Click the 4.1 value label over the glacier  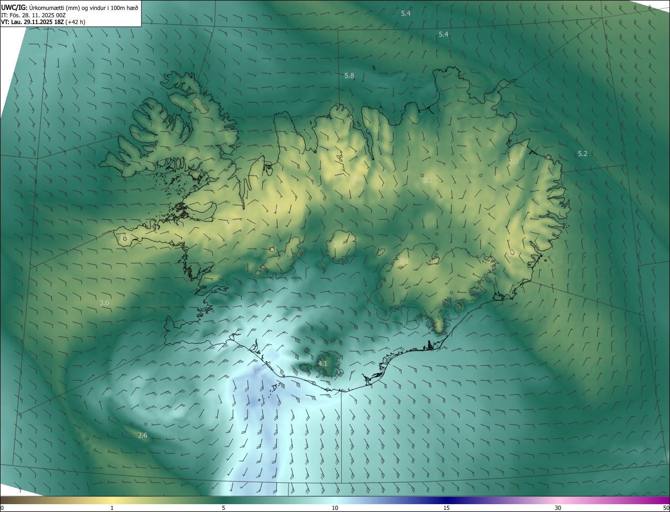323,363
